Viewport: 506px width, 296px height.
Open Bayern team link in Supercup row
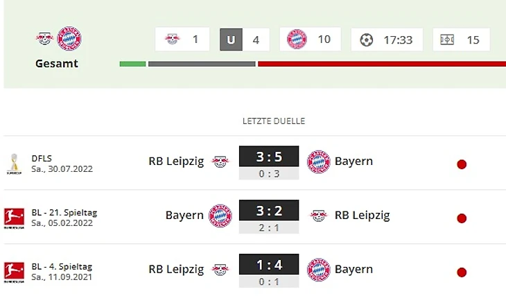pyautogui.click(x=354, y=161)
